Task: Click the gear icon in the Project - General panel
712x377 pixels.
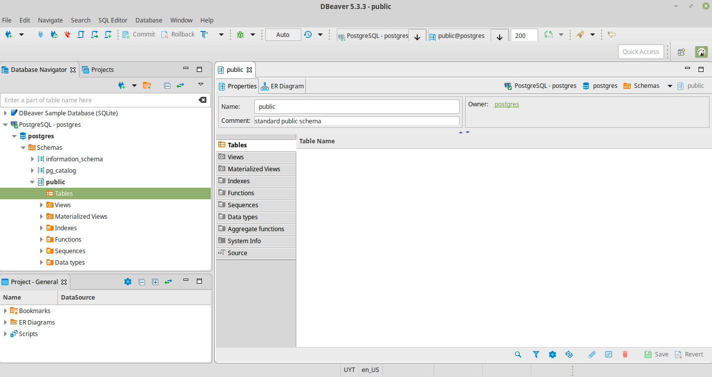Action: tap(128, 282)
